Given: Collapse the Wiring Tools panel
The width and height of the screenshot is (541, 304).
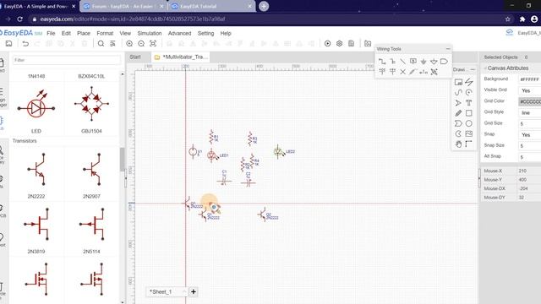Looking at the screenshot, I should 448,49.
